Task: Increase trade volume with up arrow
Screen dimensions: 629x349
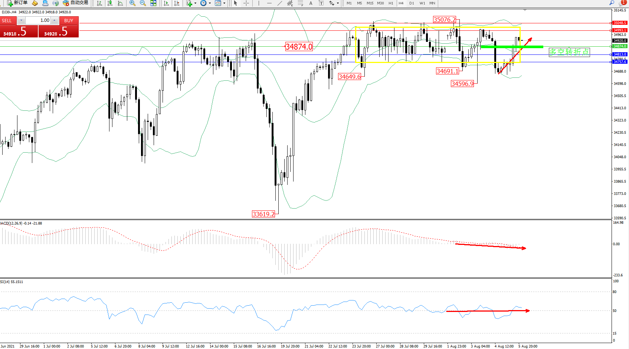Action: [55, 20]
